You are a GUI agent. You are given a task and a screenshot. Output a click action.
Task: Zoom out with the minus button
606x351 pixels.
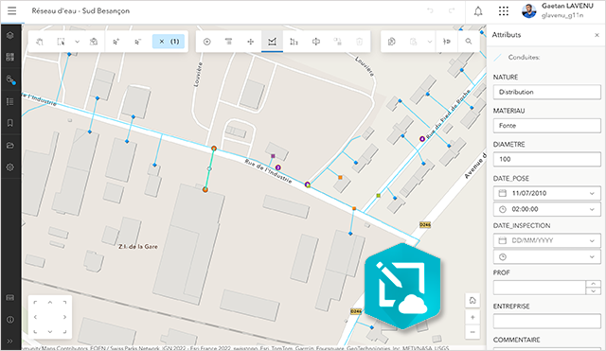[x=472, y=332]
